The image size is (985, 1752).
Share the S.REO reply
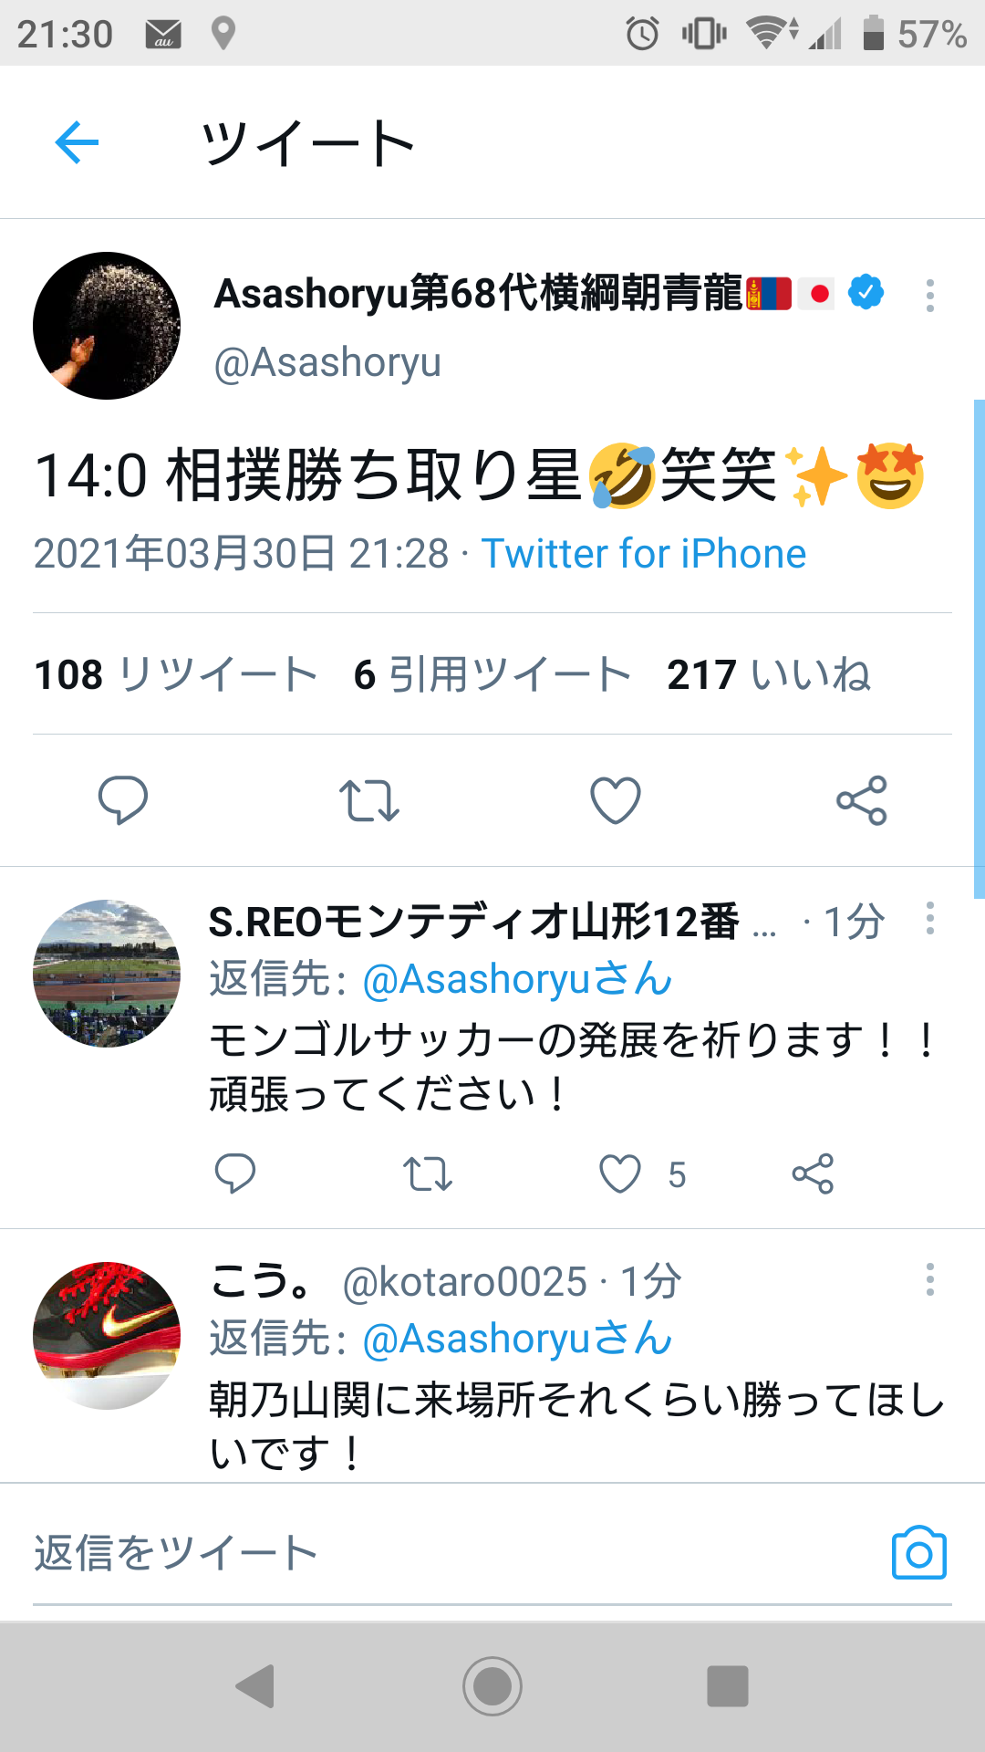point(813,1173)
